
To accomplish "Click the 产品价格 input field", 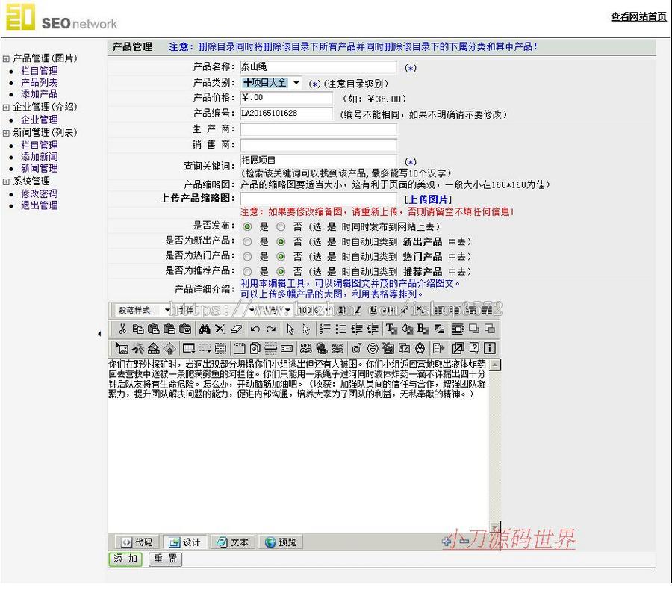I will coord(286,98).
